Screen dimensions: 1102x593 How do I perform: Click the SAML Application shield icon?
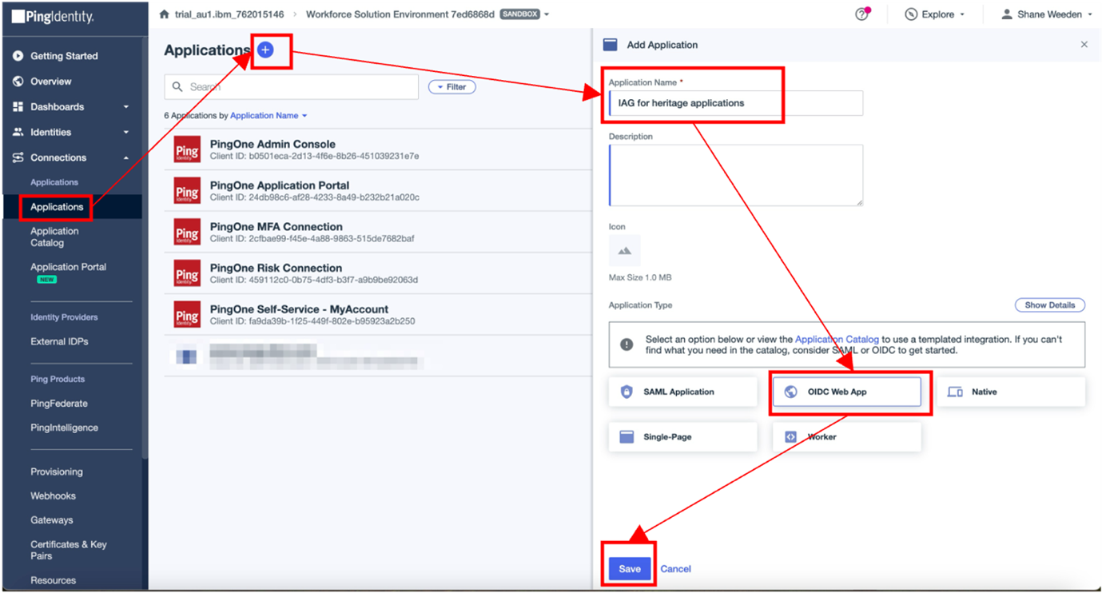pos(627,392)
